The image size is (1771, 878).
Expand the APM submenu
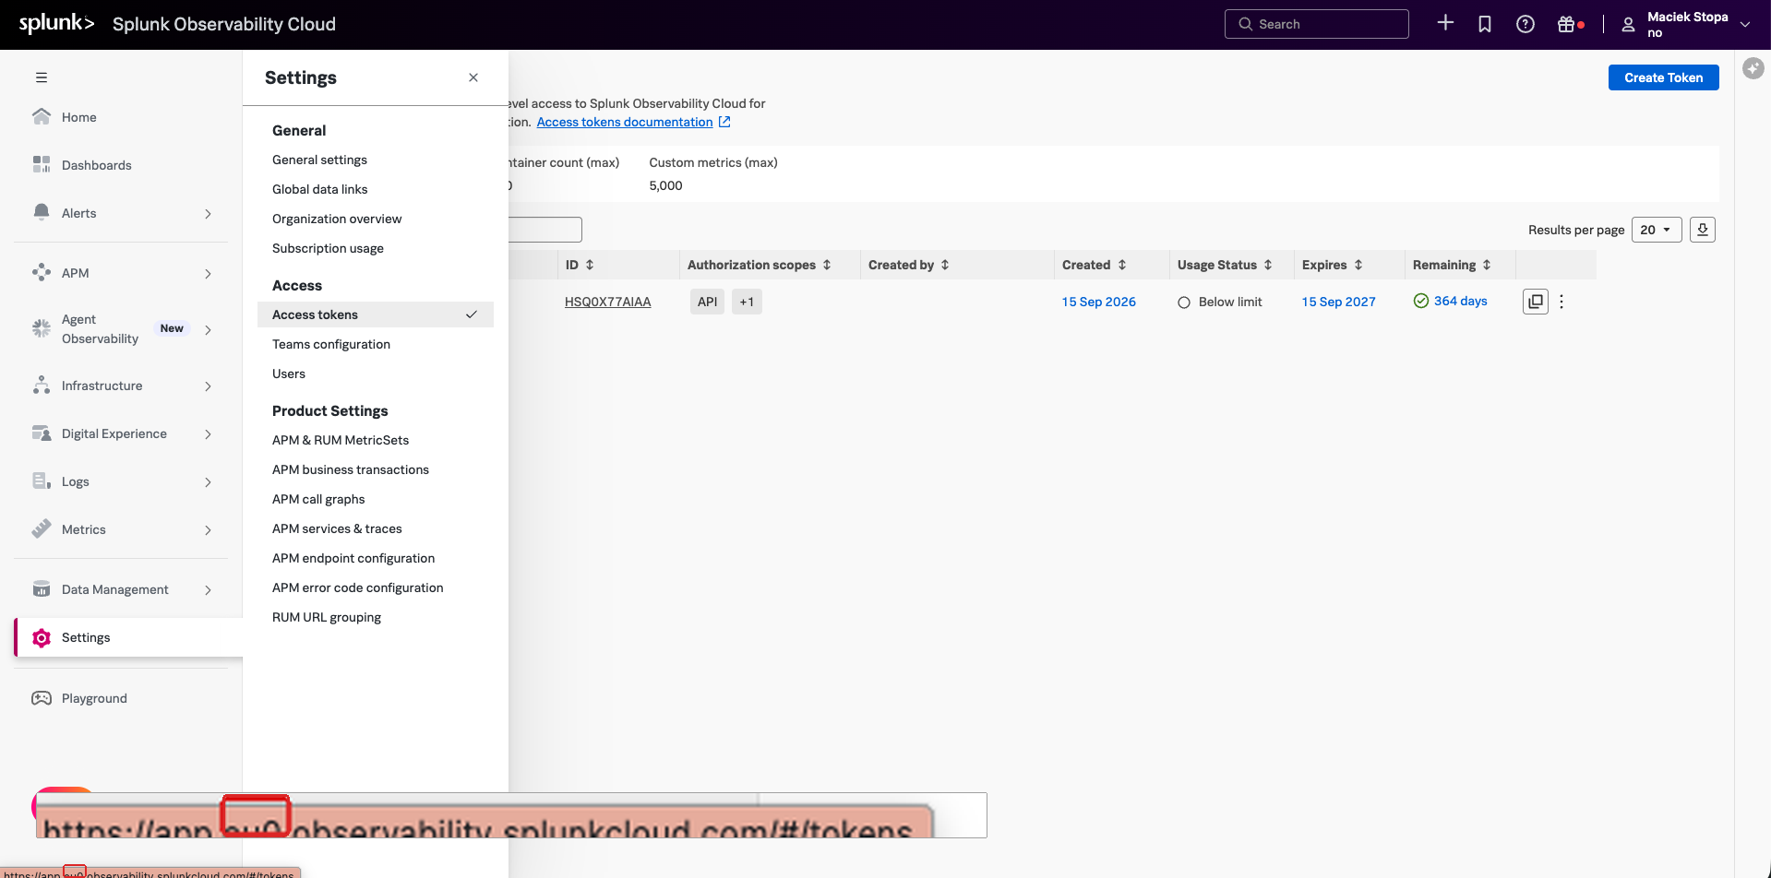click(208, 274)
